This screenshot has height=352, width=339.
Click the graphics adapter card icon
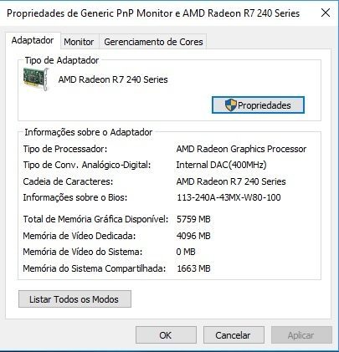(x=36, y=79)
